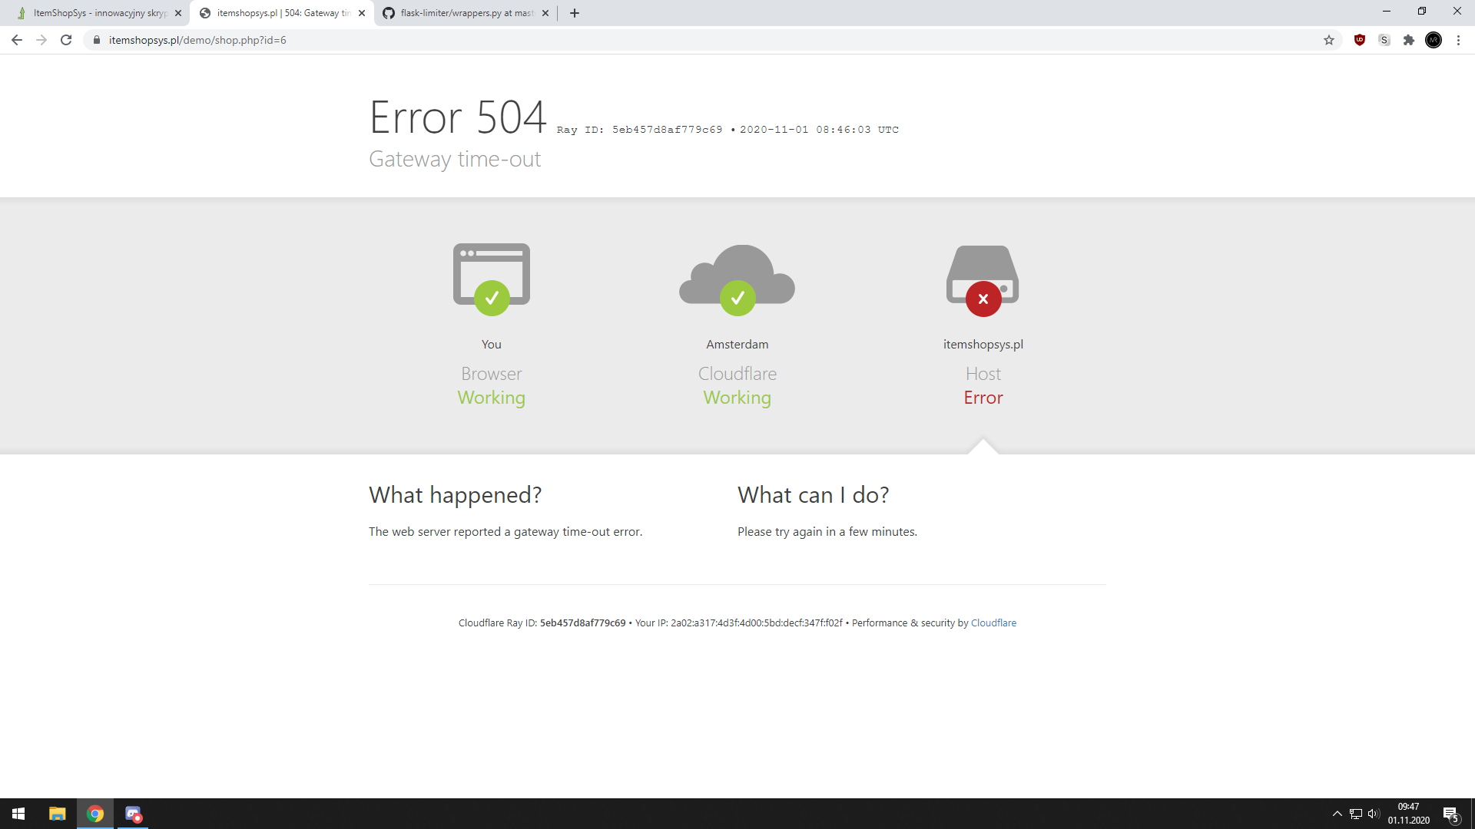Click the Cloudflare link in footer
Viewport: 1475px width, 829px height.
[993, 623]
